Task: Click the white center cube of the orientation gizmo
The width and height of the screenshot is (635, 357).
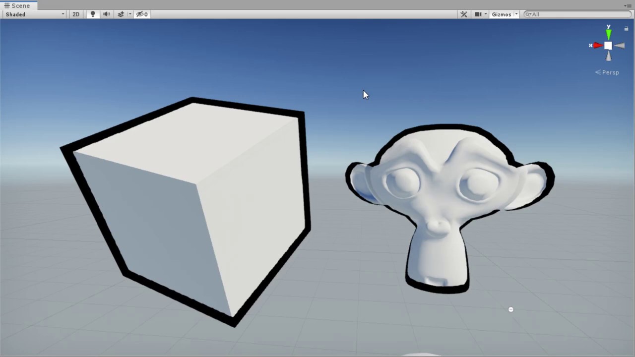Action: tap(608, 46)
